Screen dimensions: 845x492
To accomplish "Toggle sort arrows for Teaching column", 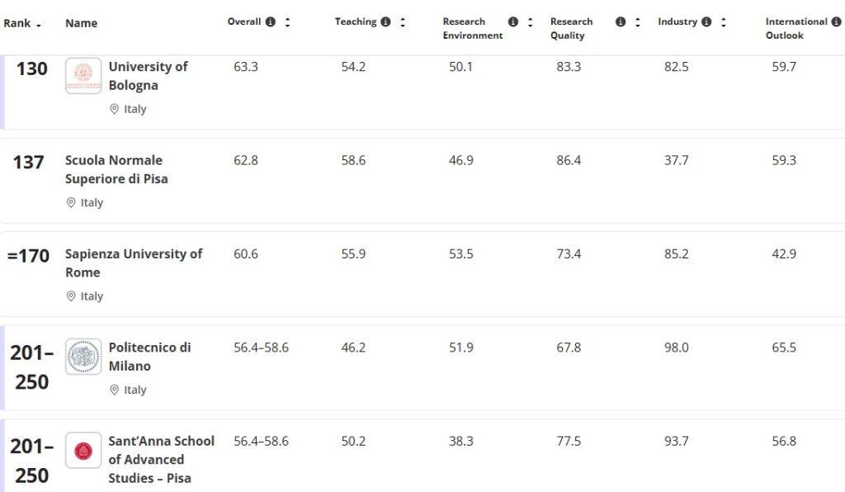I will pos(403,22).
